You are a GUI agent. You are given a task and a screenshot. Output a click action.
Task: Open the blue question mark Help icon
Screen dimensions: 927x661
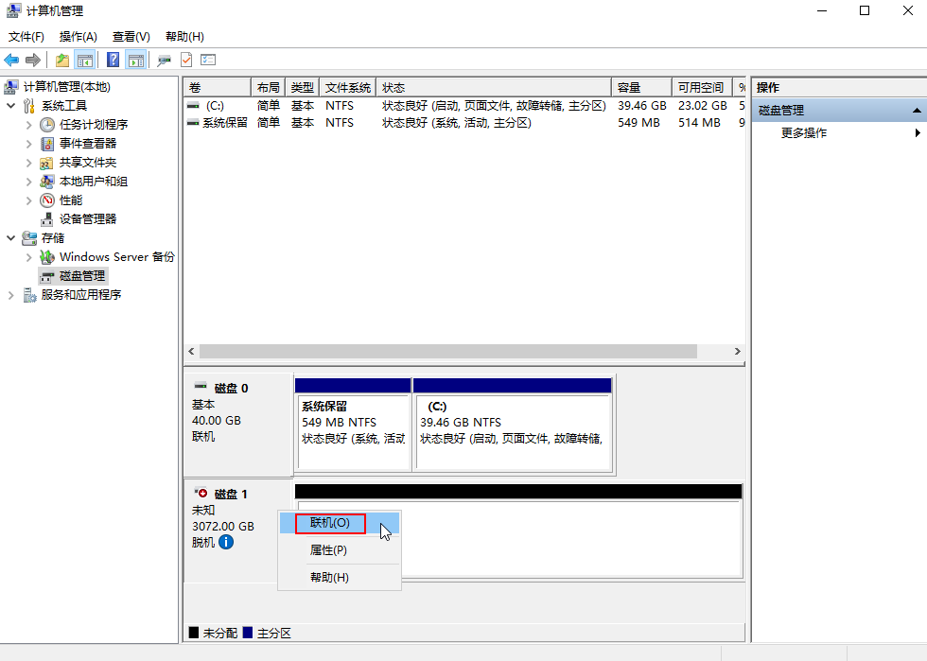(x=113, y=60)
